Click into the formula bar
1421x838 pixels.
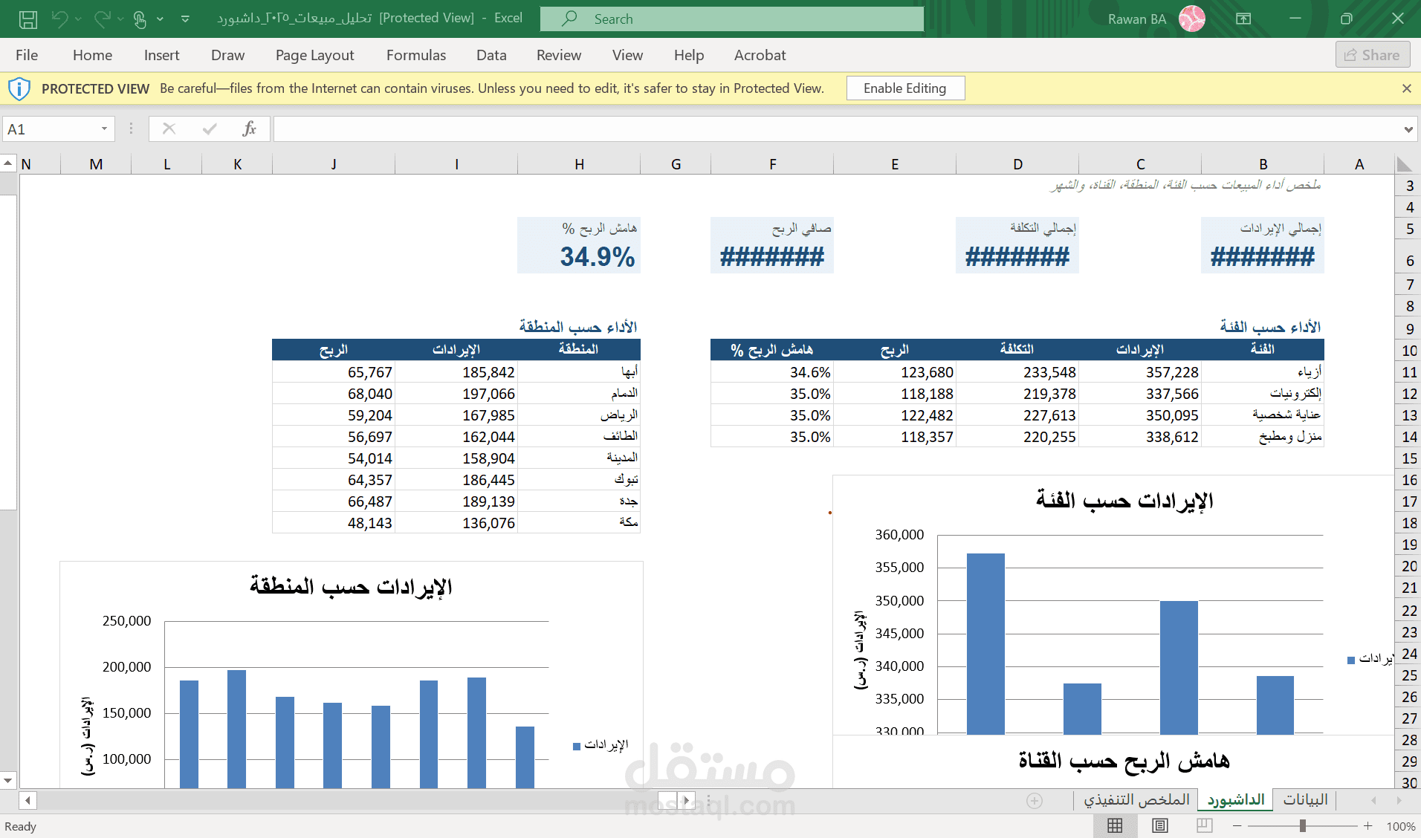(x=836, y=129)
